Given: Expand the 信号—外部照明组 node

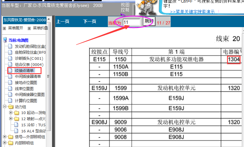Looking at the screenshot, I should 5,137.
